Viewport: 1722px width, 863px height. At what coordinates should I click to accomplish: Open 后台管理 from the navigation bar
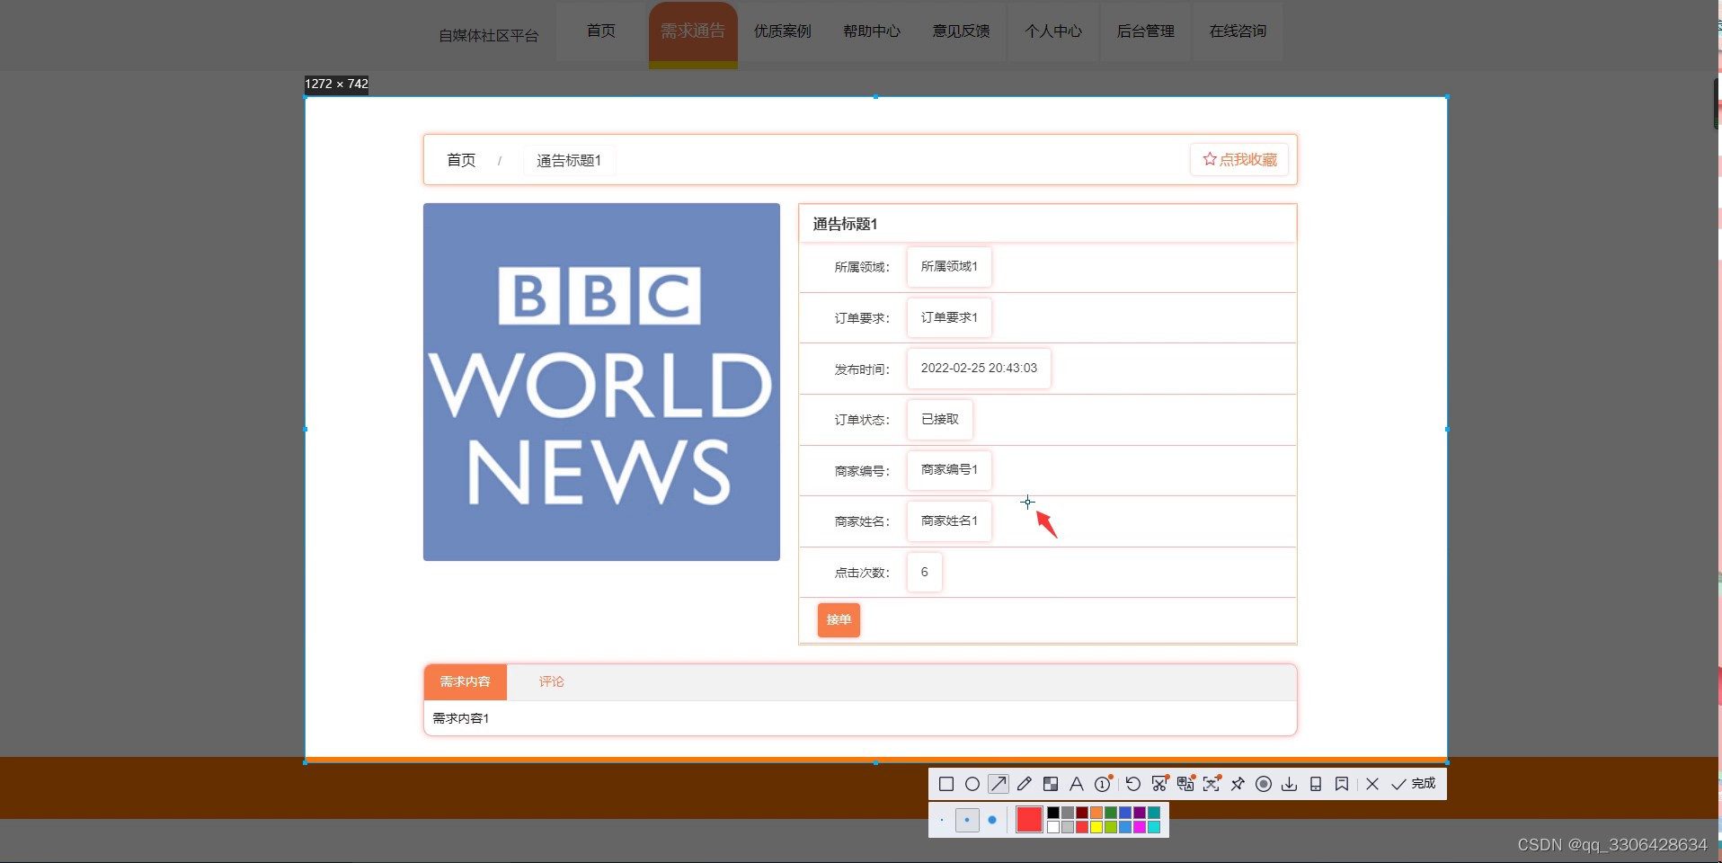click(1146, 31)
